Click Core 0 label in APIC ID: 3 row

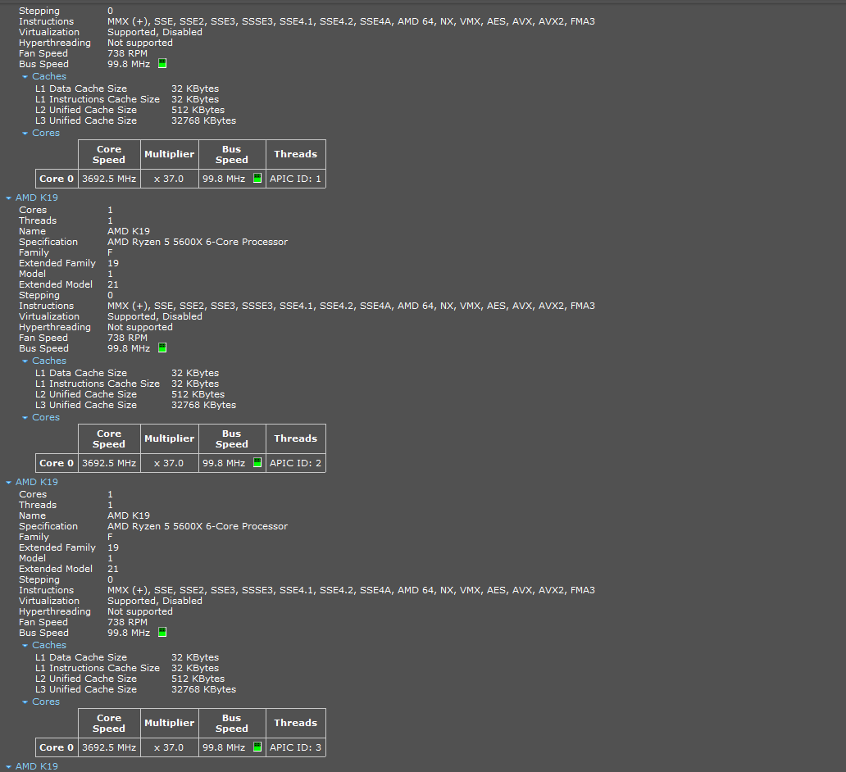57,747
